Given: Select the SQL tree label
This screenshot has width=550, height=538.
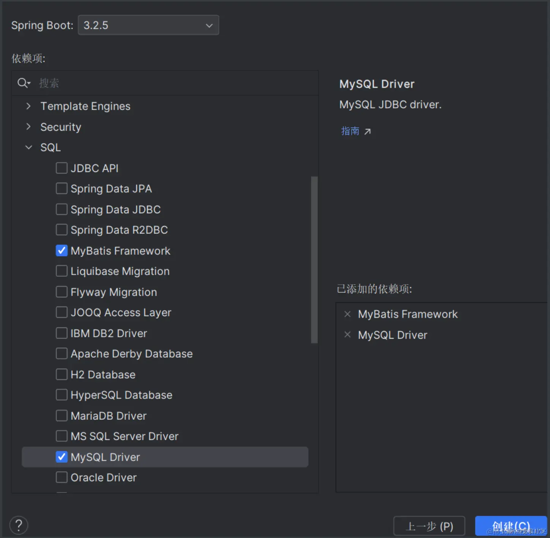Looking at the screenshot, I should point(50,147).
